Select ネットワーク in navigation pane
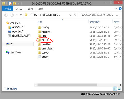This screenshot has width=124, height=99. tap(14, 52)
